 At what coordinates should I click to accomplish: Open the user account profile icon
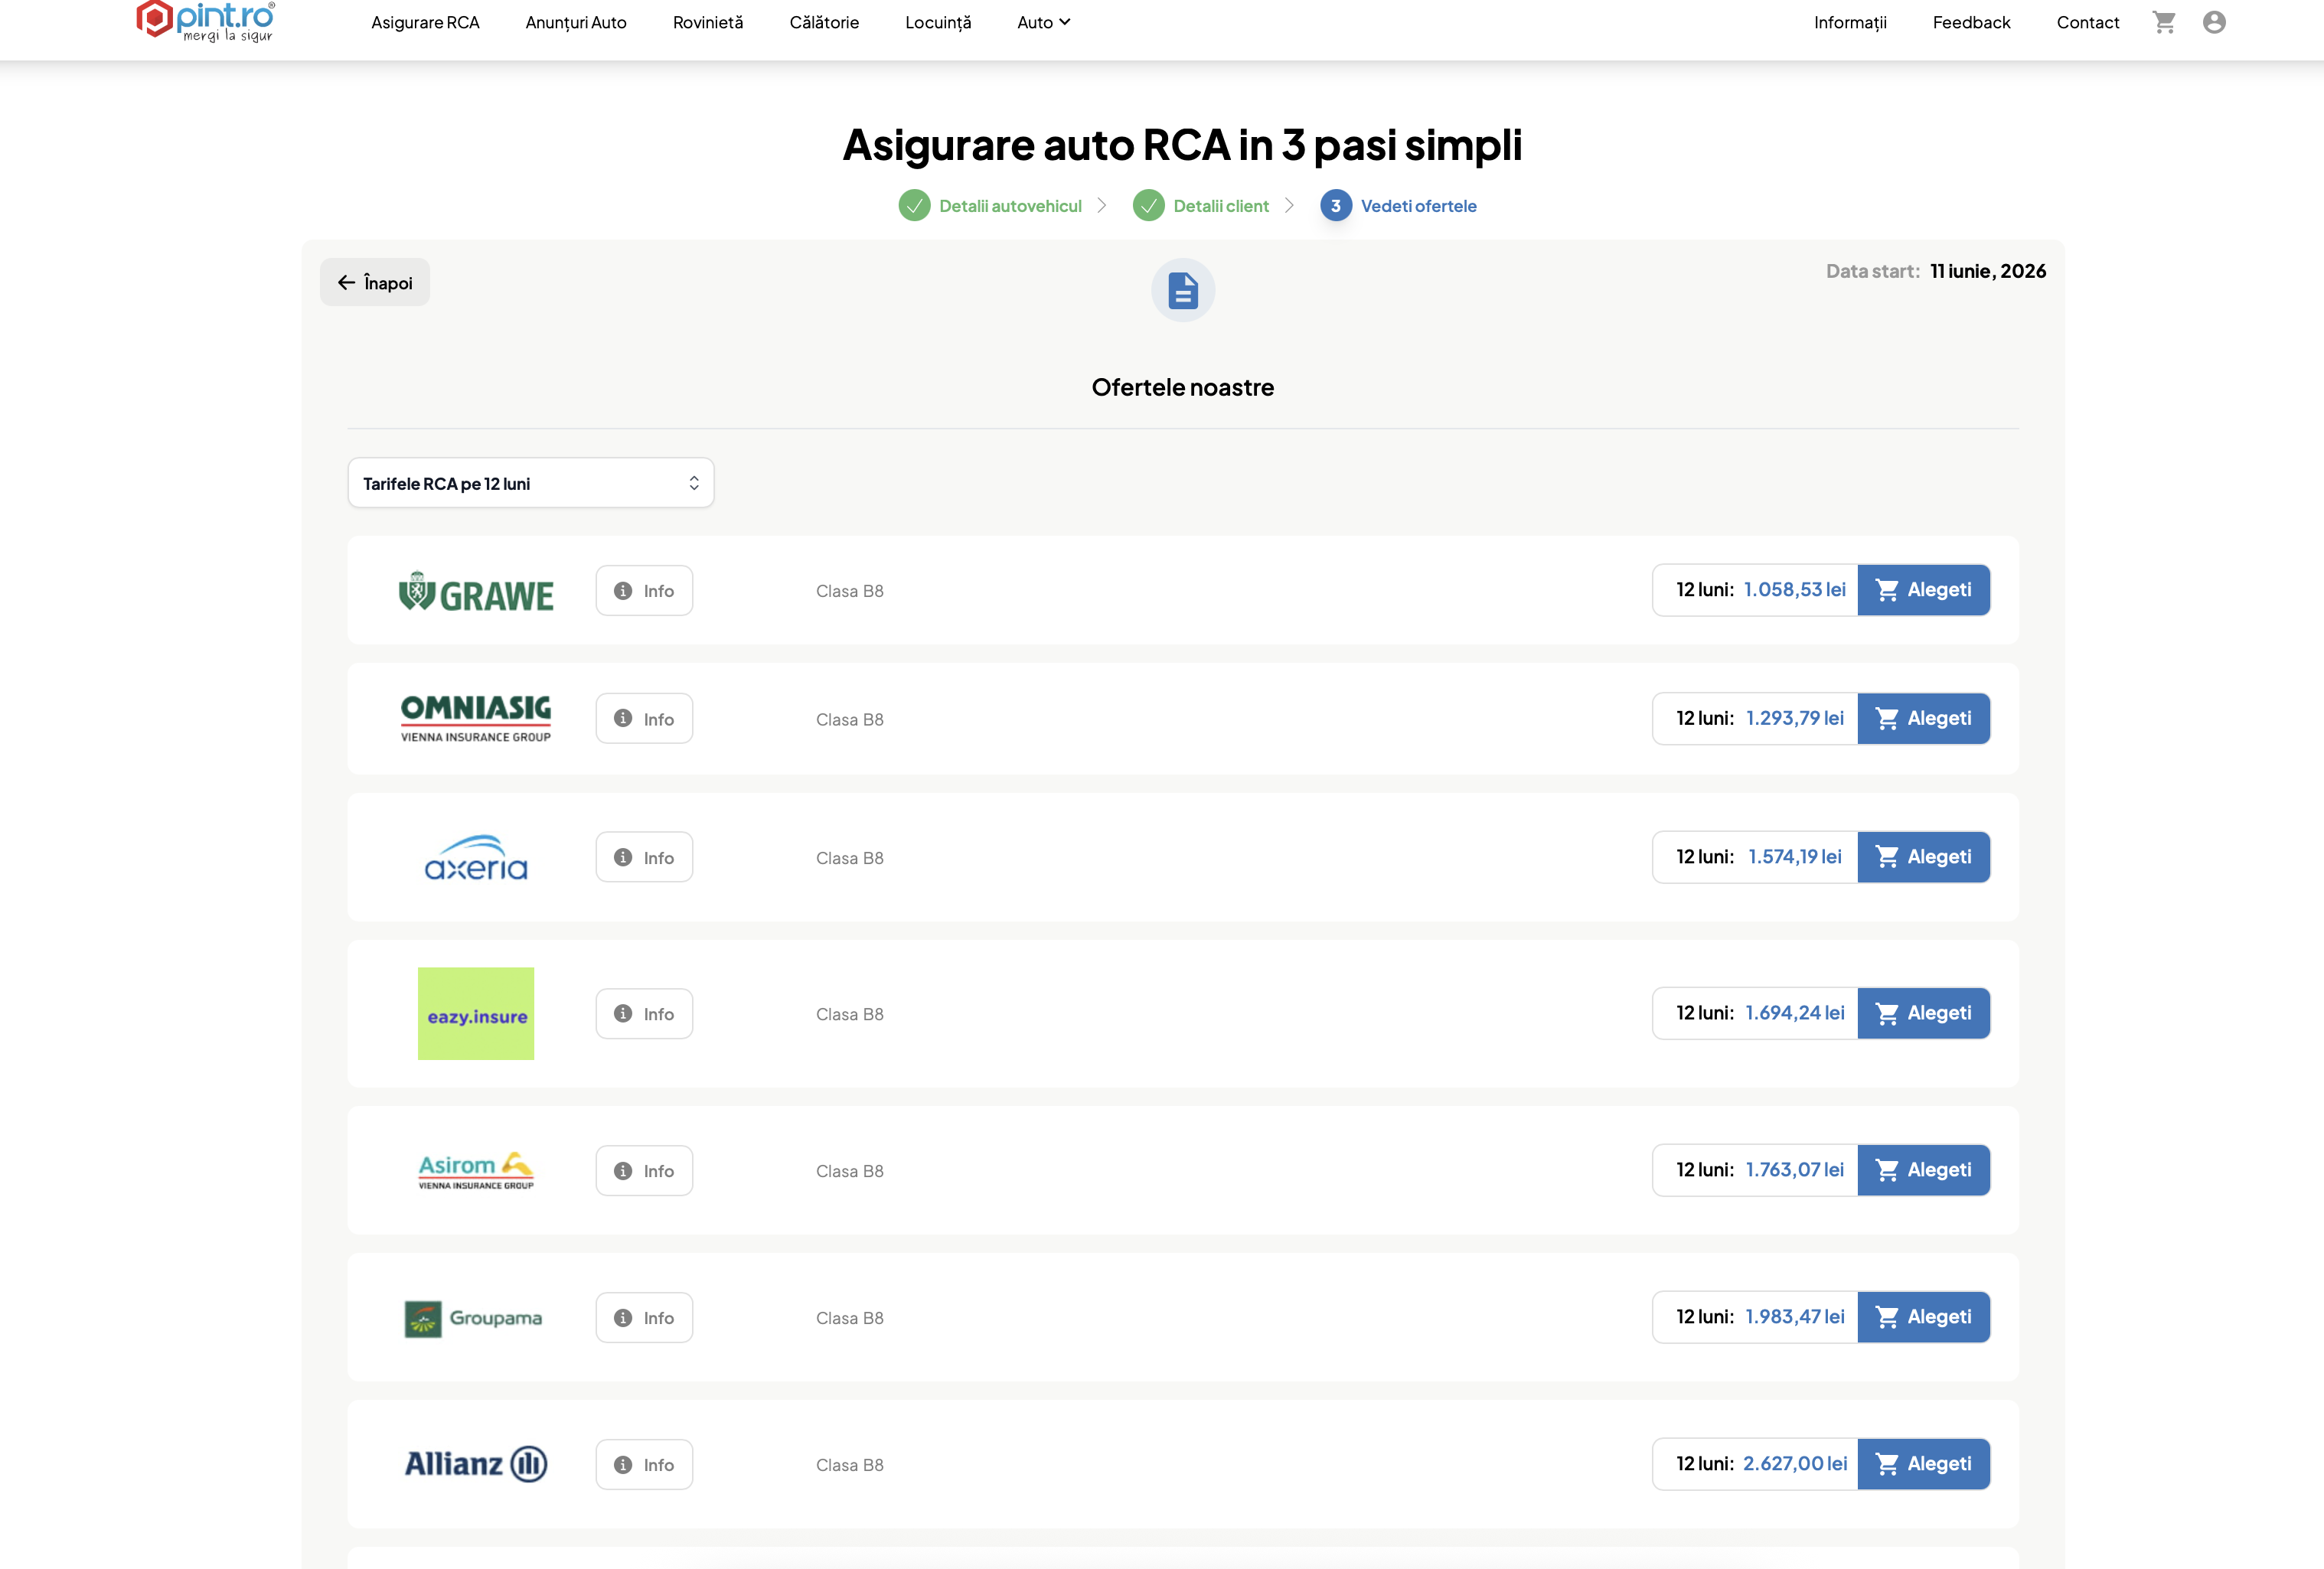2214,22
